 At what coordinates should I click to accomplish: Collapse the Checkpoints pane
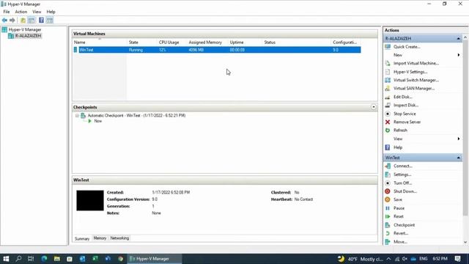(374, 107)
